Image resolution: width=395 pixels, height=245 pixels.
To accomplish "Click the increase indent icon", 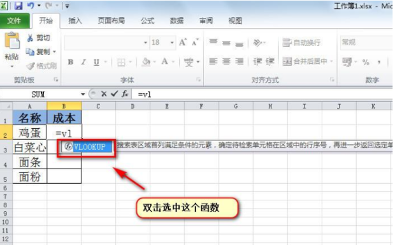I will tap(270, 61).
